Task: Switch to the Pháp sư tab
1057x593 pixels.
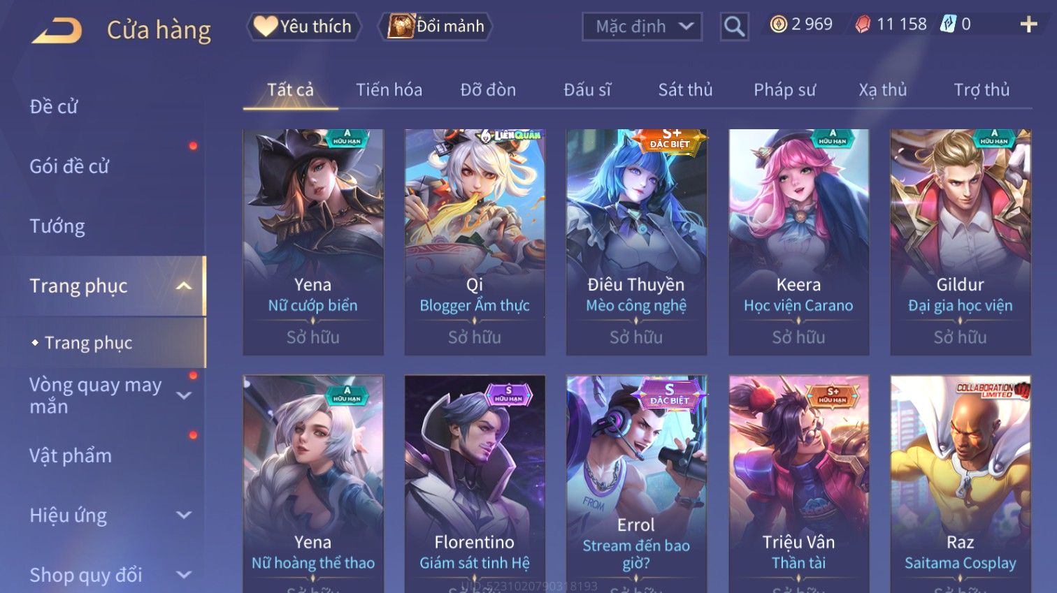Action: (784, 89)
